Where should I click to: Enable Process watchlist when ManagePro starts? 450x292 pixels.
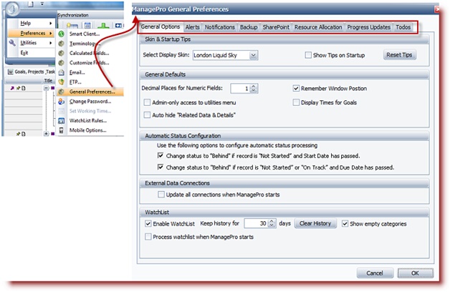[x=148, y=237]
